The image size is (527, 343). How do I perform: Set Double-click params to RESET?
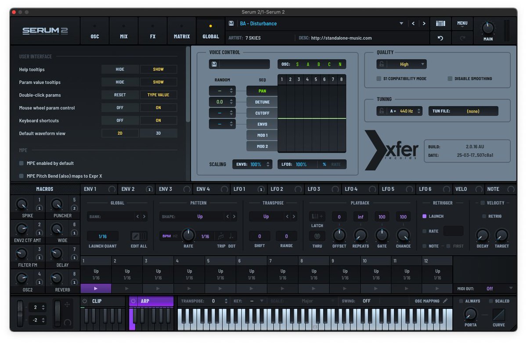120,95
